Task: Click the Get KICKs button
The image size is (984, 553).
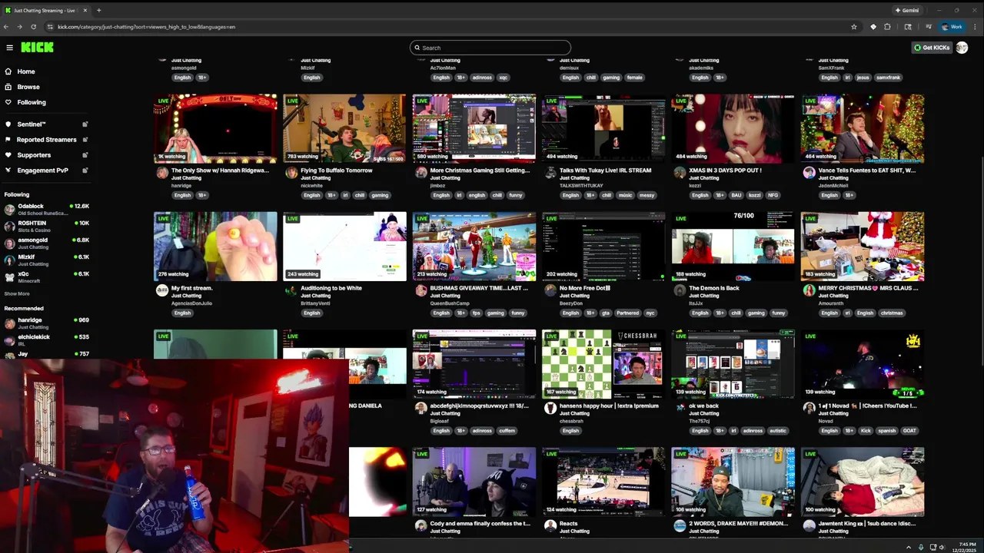Action: 932,48
